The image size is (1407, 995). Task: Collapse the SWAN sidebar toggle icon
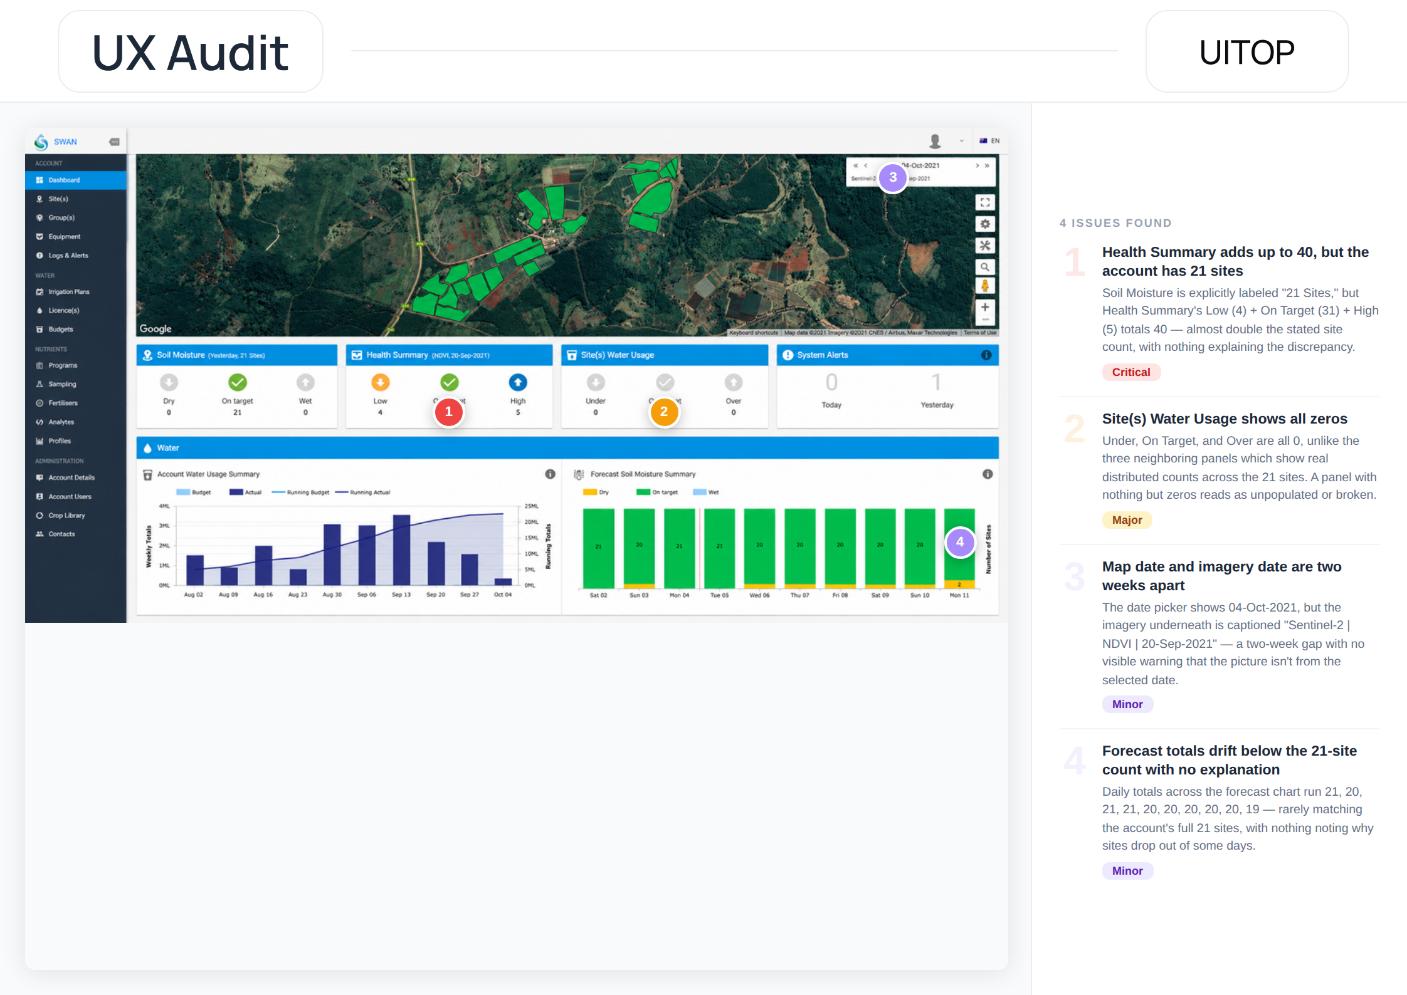tap(114, 142)
